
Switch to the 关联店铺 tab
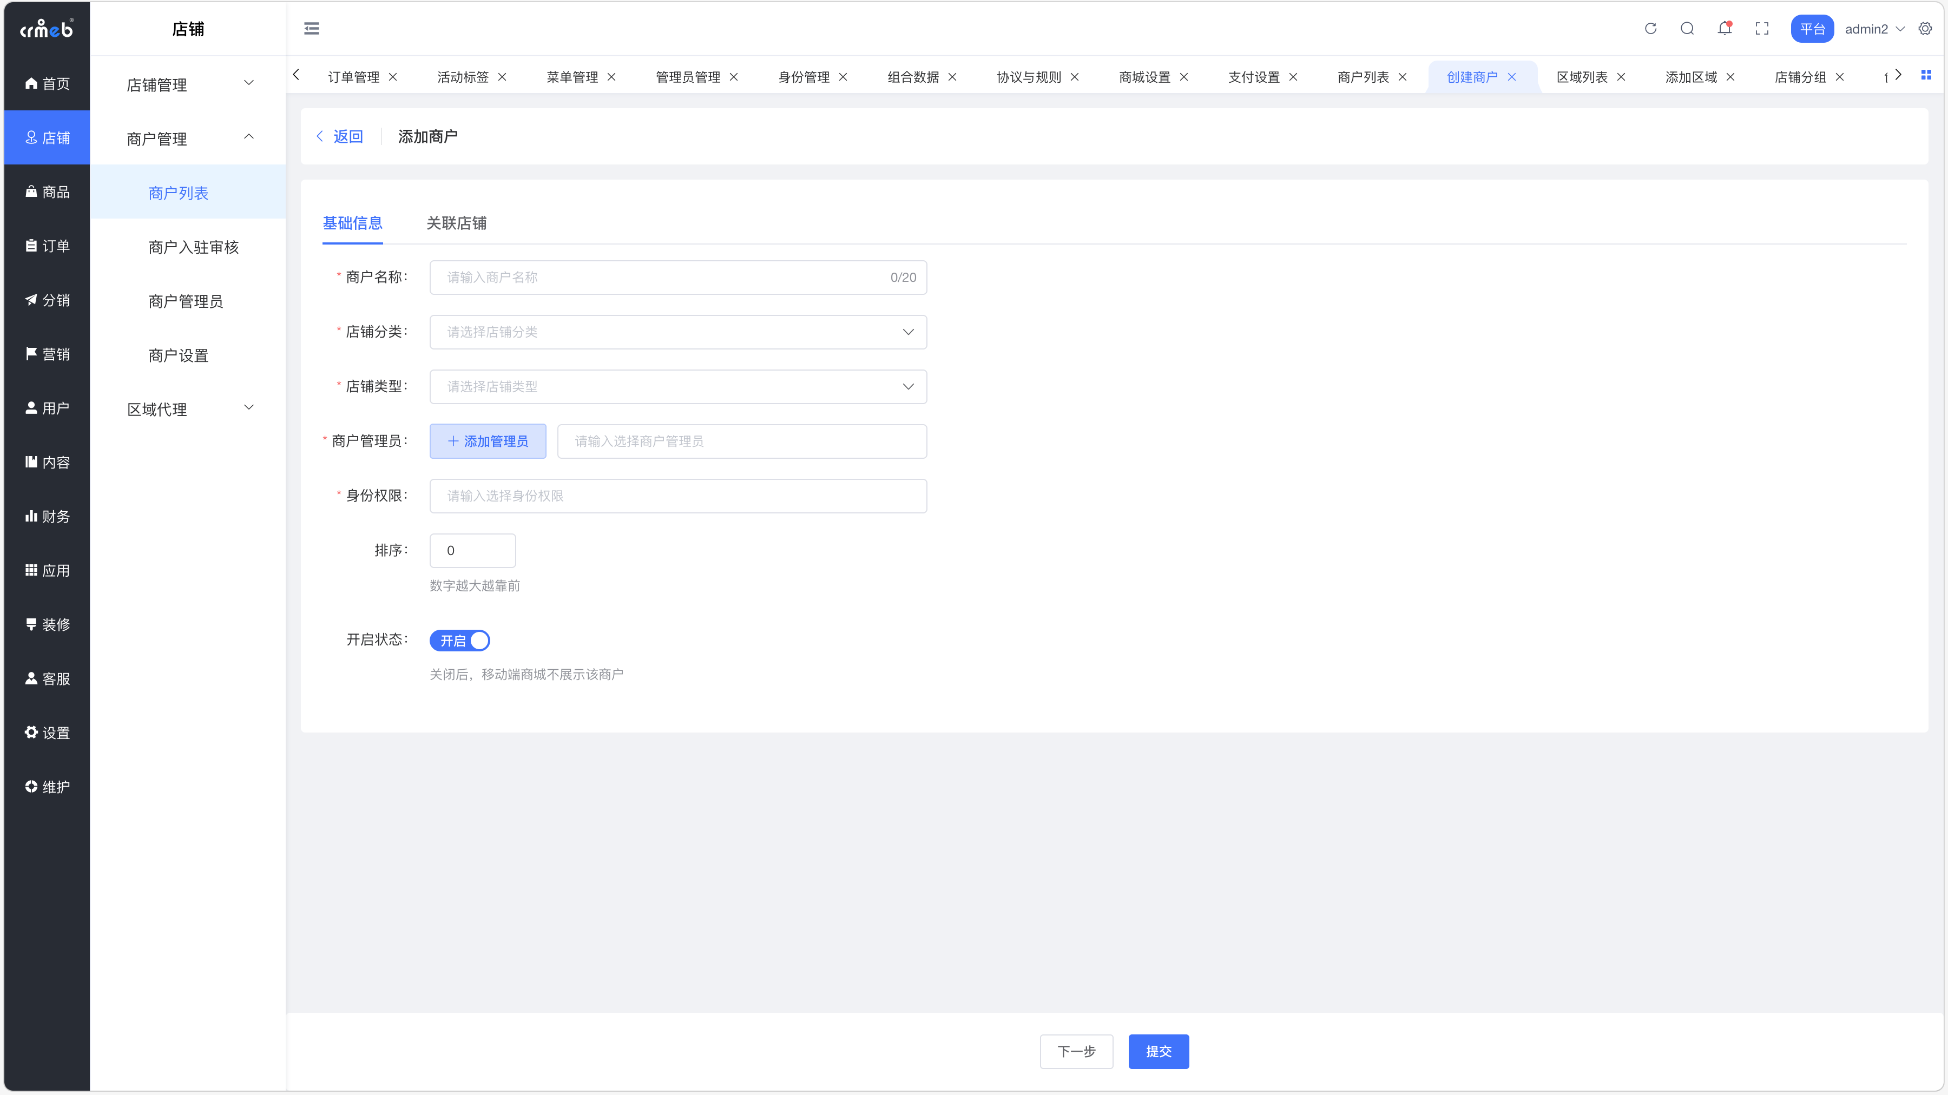pos(456,223)
